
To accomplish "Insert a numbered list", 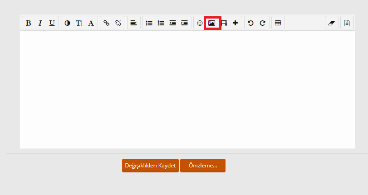I will pyautogui.click(x=161, y=23).
